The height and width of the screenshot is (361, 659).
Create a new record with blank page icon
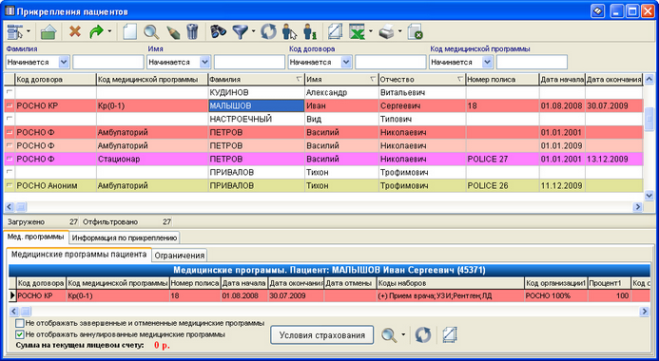(x=130, y=32)
